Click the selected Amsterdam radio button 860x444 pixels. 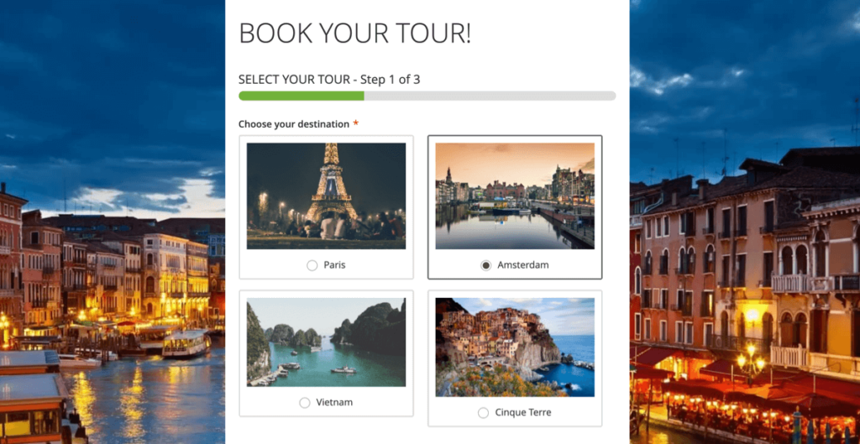486,265
